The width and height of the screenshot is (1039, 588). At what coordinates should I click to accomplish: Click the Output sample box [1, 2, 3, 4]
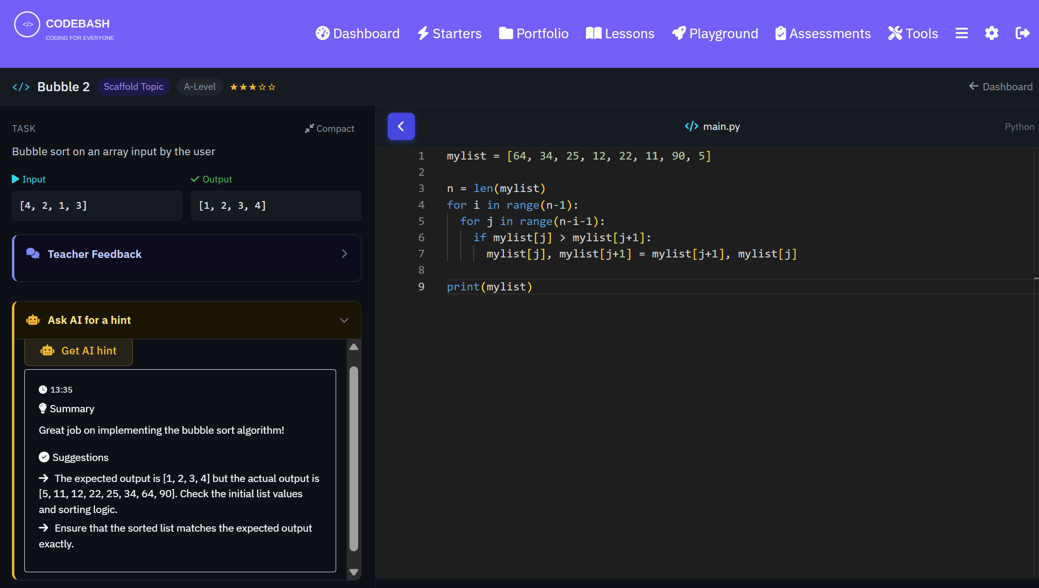pyautogui.click(x=276, y=205)
